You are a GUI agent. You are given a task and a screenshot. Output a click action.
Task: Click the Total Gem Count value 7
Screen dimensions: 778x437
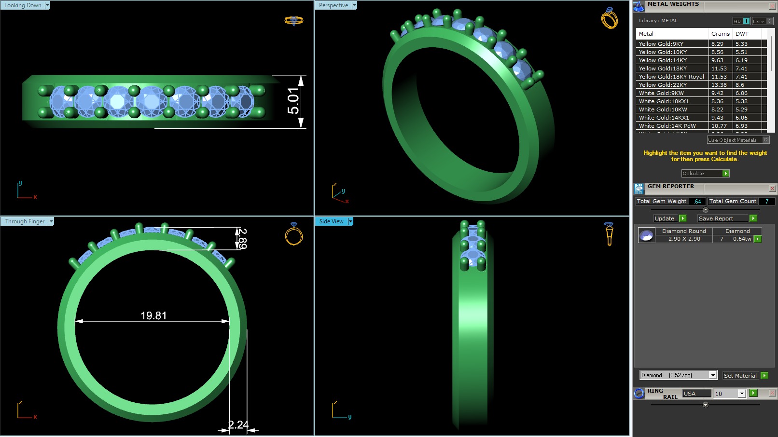tap(767, 202)
